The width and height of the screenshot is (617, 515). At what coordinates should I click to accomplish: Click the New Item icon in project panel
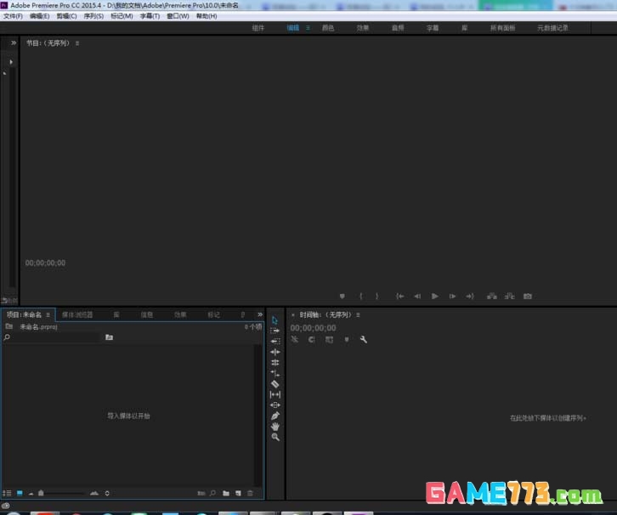[x=238, y=493]
